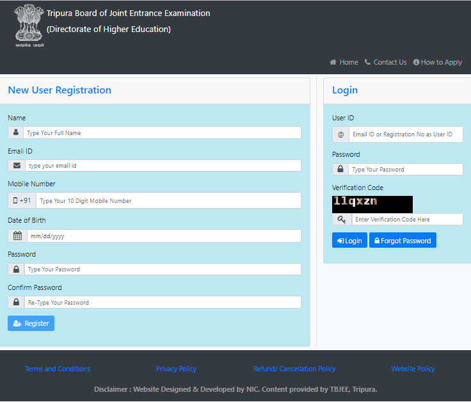Viewport: 471px width, 402px height.
Task: Click the person icon beside Name field
Action: (x=16, y=133)
